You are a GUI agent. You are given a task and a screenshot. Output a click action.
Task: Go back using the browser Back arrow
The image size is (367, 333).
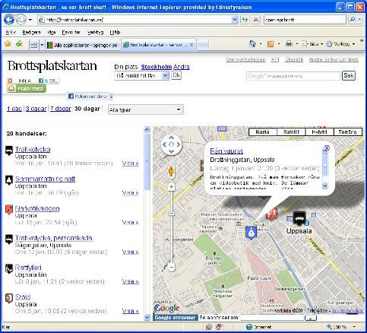pos(8,20)
